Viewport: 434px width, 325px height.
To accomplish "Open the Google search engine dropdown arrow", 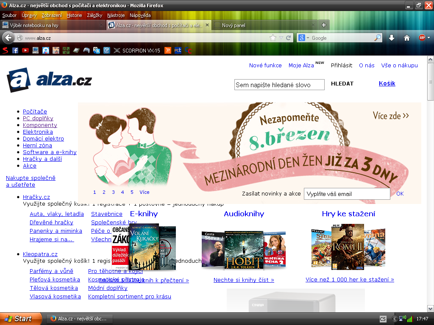I will click(308, 38).
